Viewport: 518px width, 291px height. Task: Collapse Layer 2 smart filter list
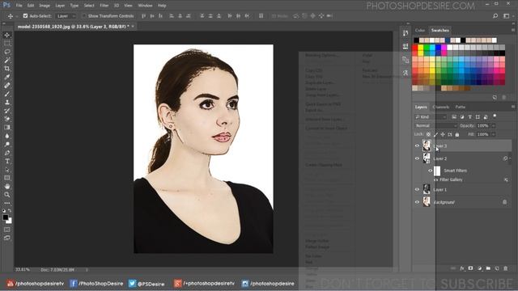pyautogui.click(x=511, y=158)
